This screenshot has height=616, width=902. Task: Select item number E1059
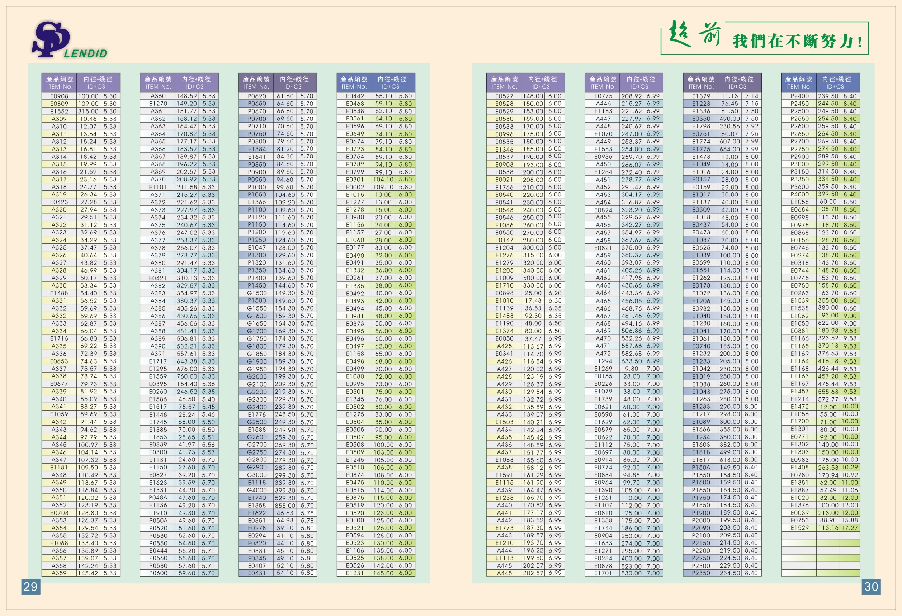tap(59, 414)
